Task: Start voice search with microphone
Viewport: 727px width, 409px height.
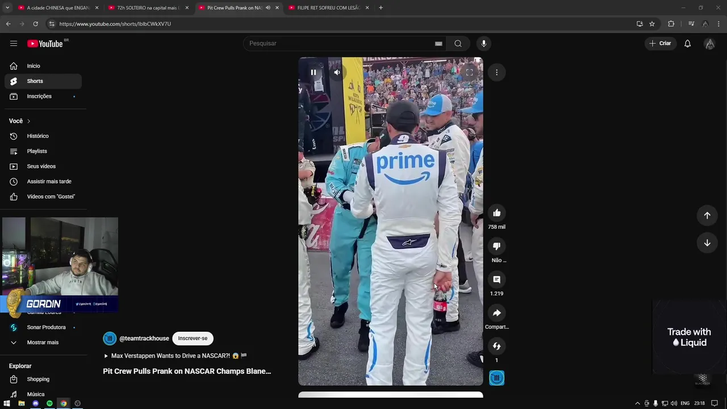Action: 484,43
